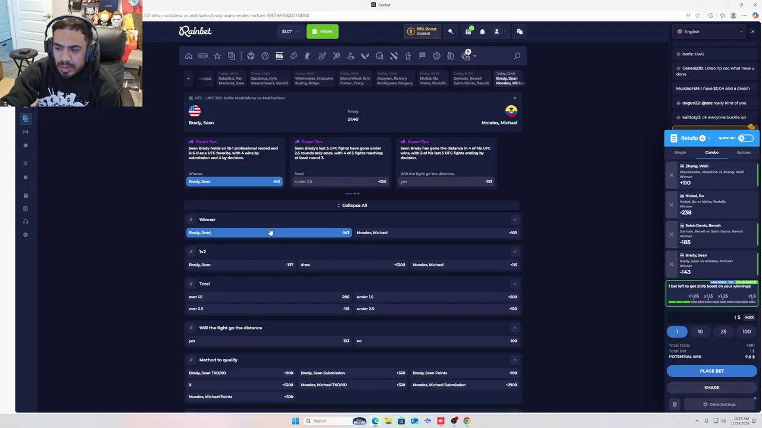762x428 pixels.
Task: Pick draw at +5200 in 1x2
Action: [x=352, y=265]
